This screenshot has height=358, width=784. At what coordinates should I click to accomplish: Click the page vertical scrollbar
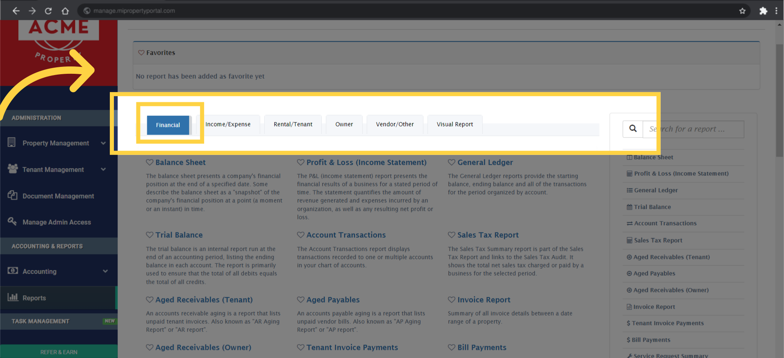click(x=780, y=101)
